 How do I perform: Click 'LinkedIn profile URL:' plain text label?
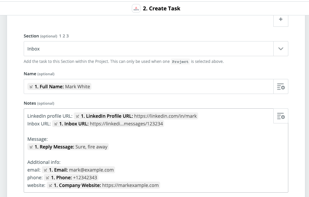tap(50, 116)
